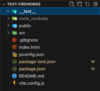Click the __test__ folder flask icon
The image size is (100, 91).
[x=14, y=11]
